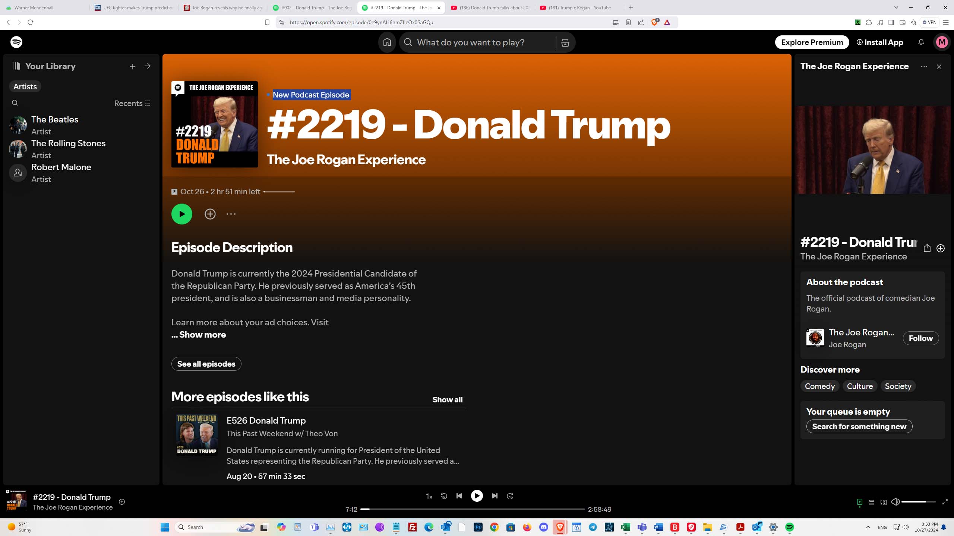Open the Browse icon beside the search box
This screenshot has height=536, width=954.
coord(565,42)
